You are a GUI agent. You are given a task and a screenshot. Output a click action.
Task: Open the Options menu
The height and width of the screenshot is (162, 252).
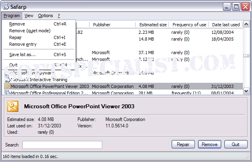(x=46, y=16)
